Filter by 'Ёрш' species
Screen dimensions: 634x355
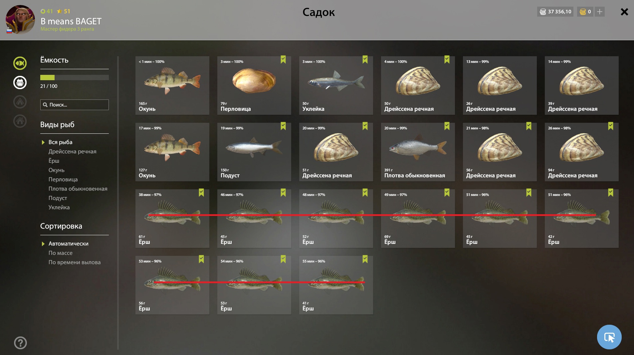pyautogui.click(x=54, y=161)
